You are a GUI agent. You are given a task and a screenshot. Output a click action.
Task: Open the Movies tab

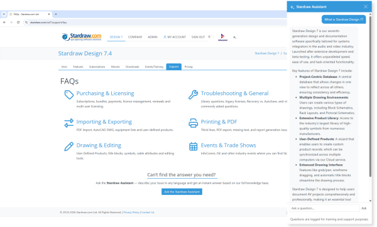(116, 66)
